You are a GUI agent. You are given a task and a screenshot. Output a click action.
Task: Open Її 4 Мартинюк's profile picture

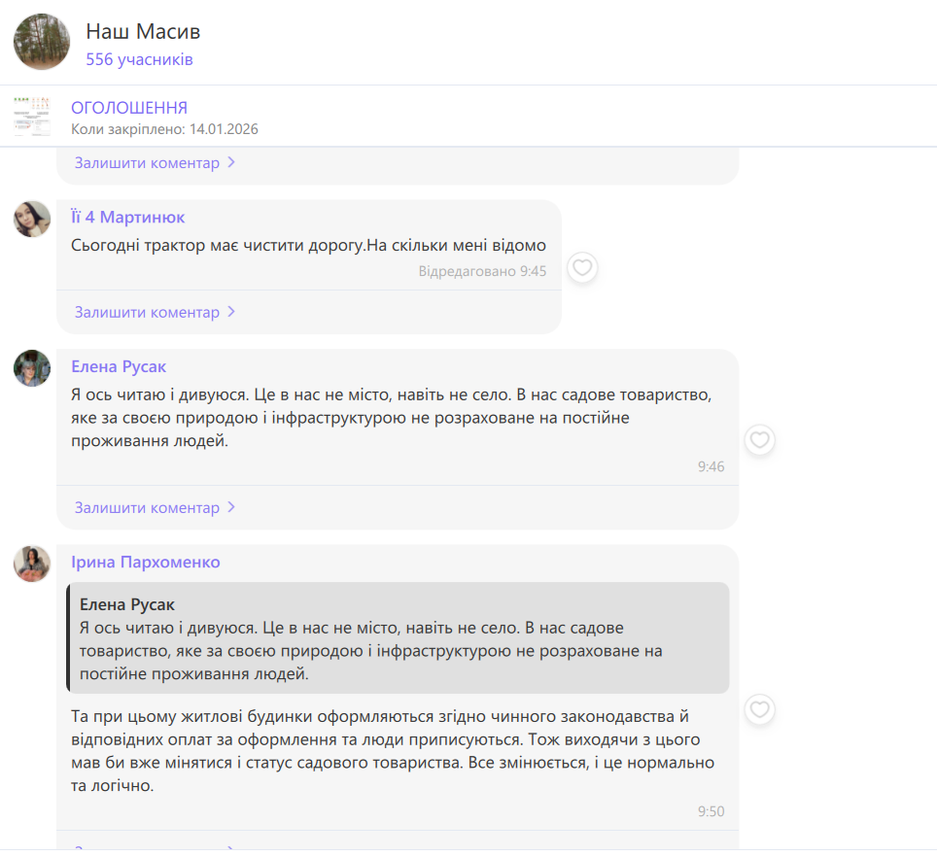(32, 219)
